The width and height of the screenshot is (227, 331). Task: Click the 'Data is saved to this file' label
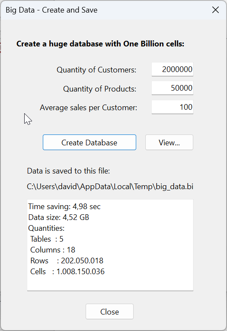point(68,171)
